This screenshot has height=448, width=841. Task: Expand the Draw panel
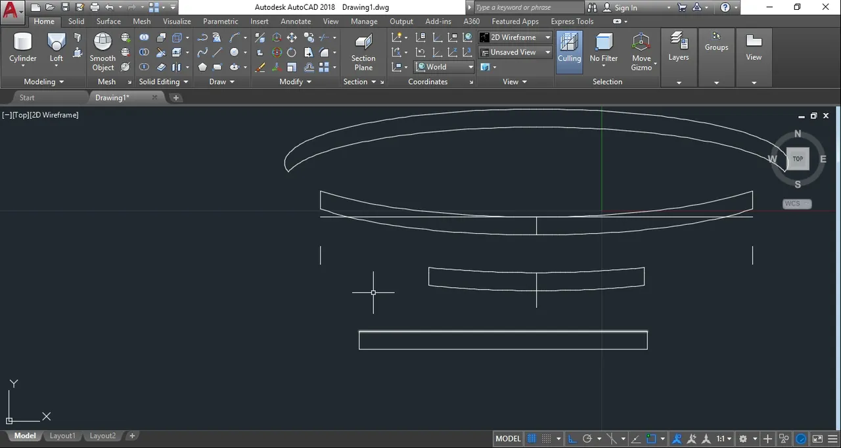point(221,82)
